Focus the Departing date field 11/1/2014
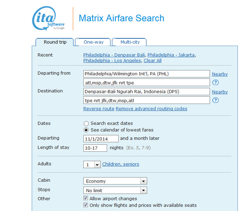The image size is (249, 211). click(x=101, y=139)
